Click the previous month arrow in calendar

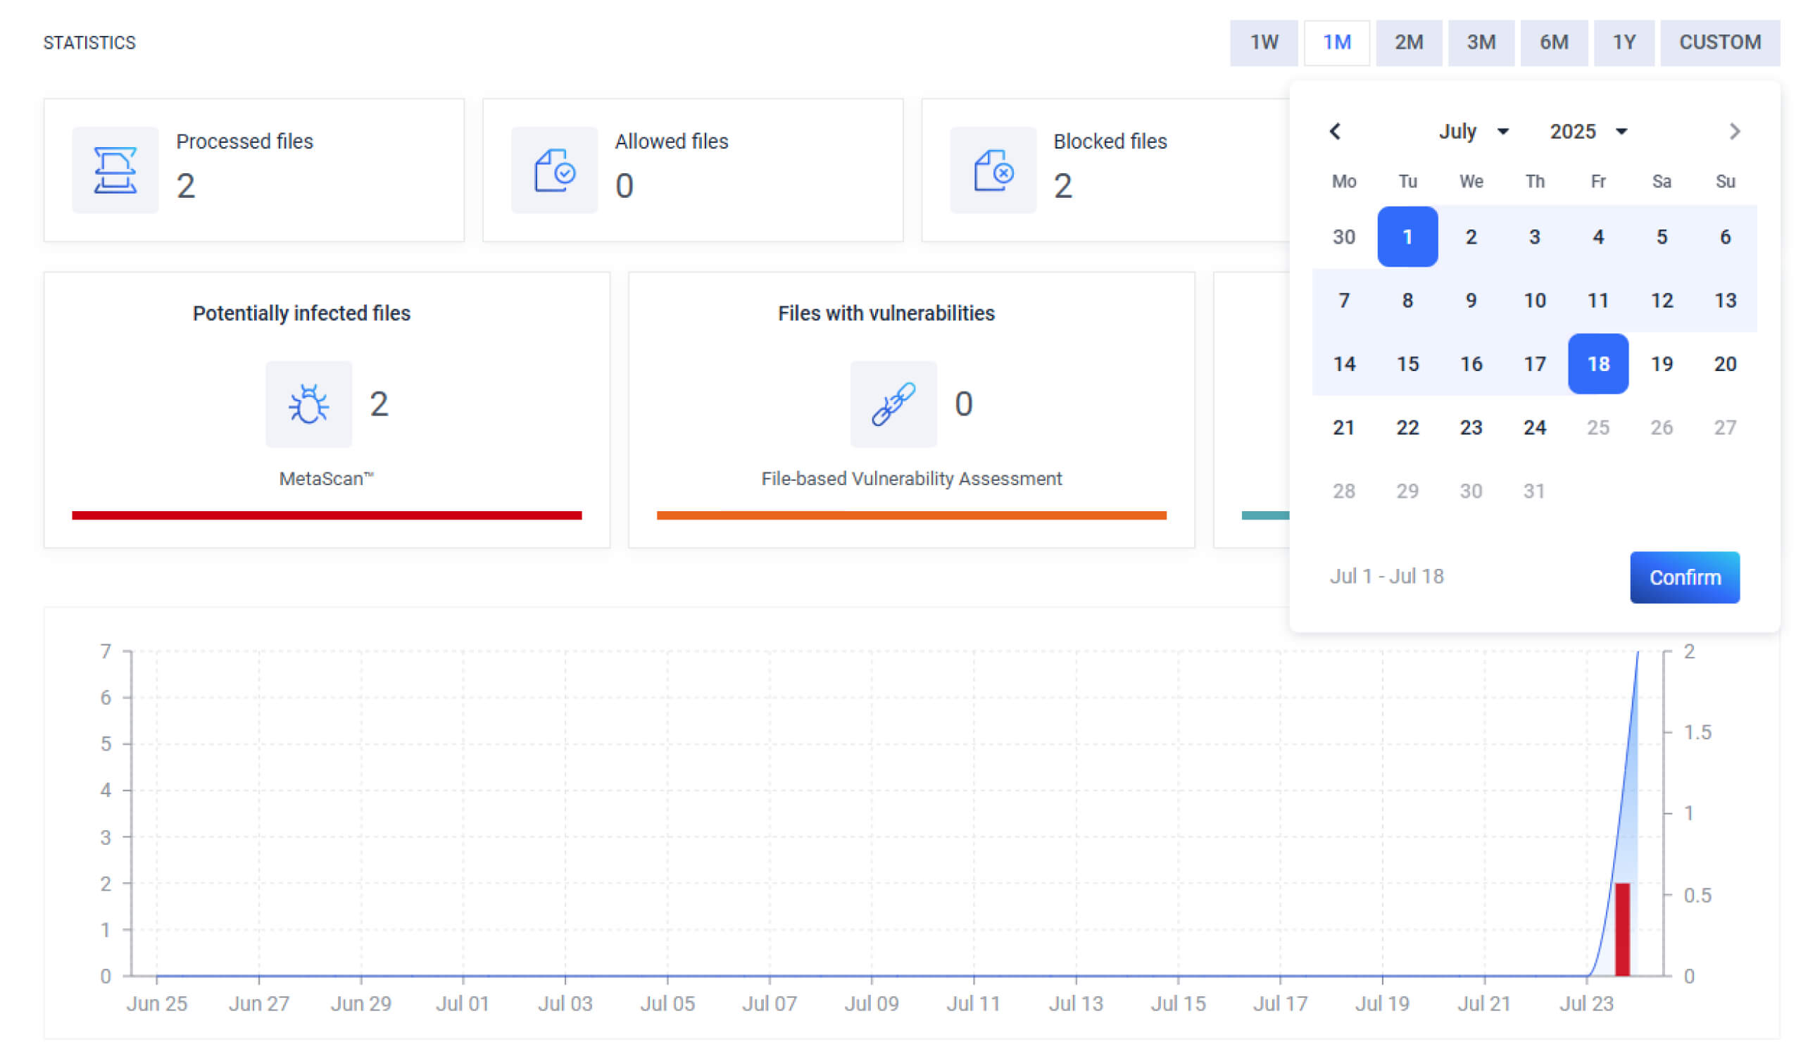[1336, 131]
